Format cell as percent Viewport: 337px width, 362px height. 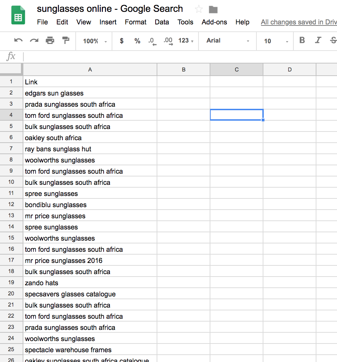coord(137,41)
